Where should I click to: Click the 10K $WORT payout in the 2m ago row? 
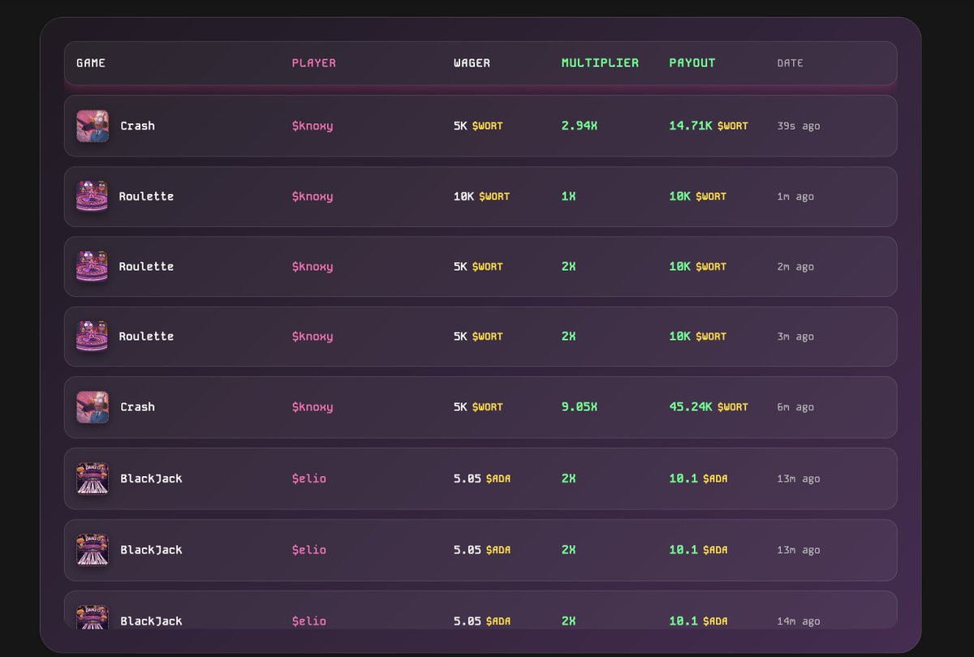(698, 266)
